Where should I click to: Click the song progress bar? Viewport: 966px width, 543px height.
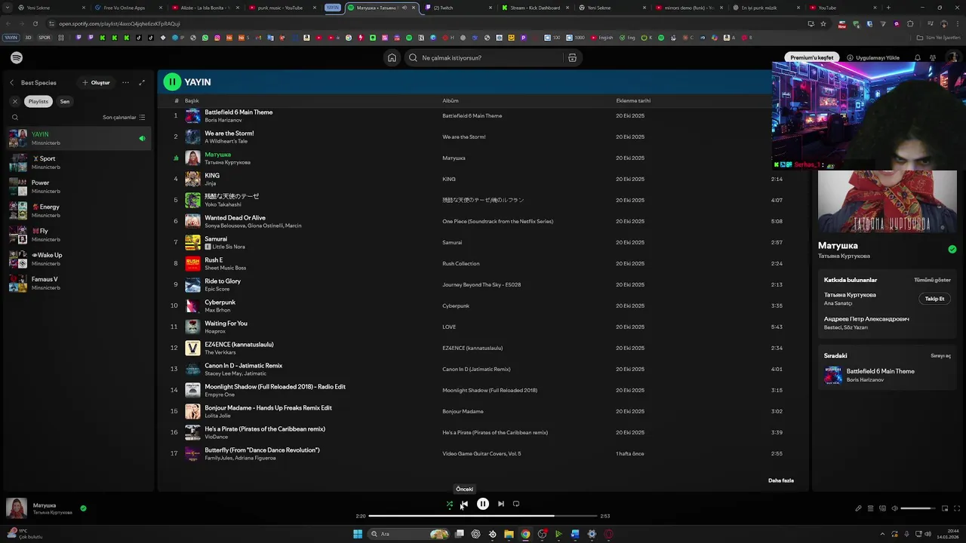tap(483, 516)
